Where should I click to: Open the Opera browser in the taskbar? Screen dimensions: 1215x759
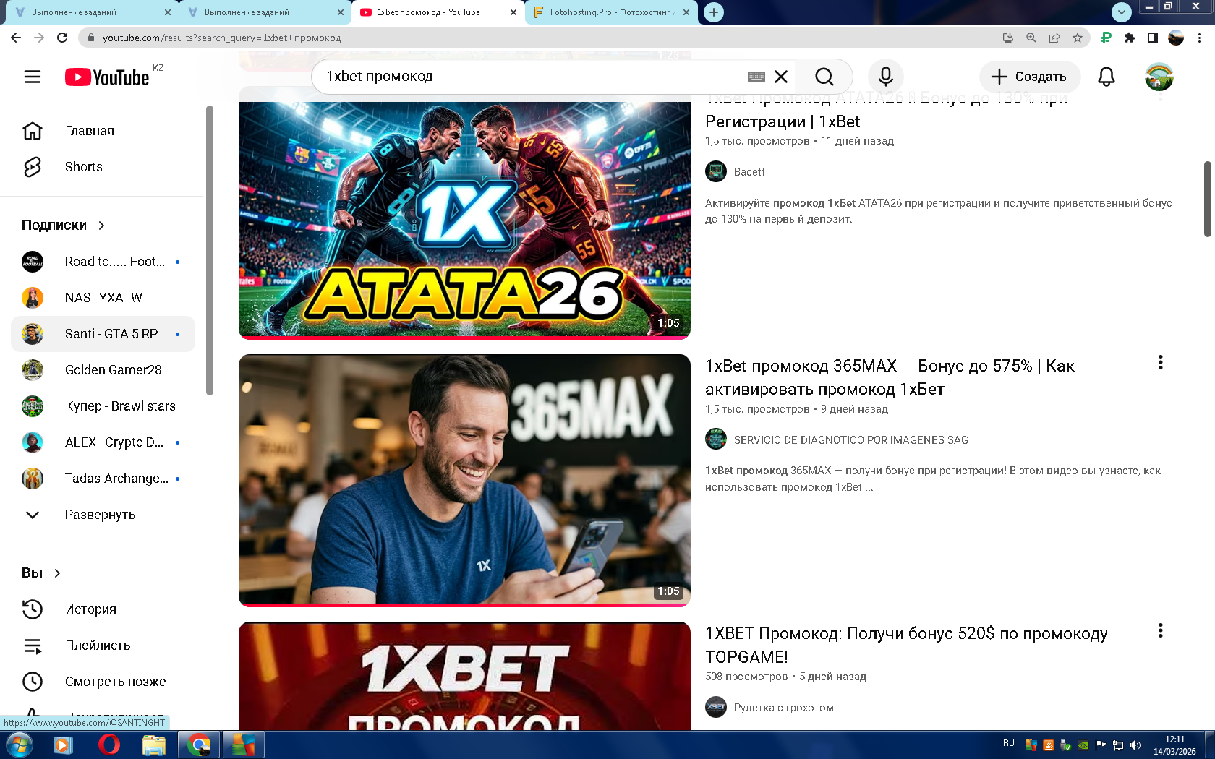click(x=108, y=745)
